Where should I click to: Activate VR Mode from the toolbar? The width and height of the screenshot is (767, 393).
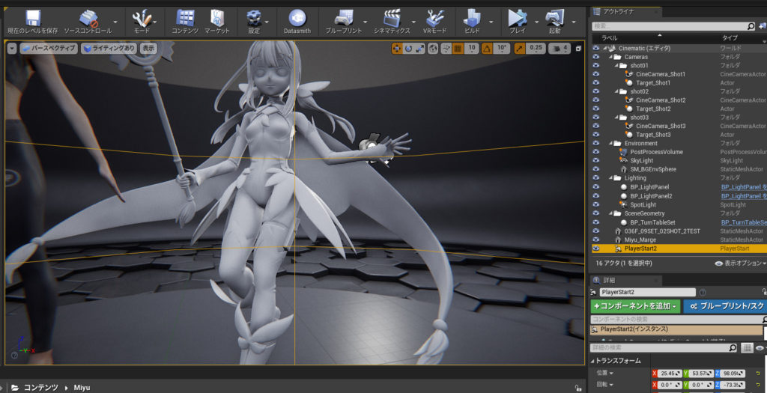pos(435,18)
